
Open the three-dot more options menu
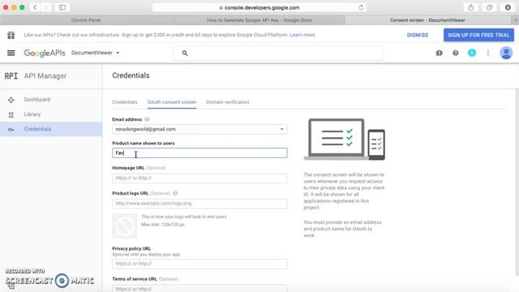tap(488, 53)
